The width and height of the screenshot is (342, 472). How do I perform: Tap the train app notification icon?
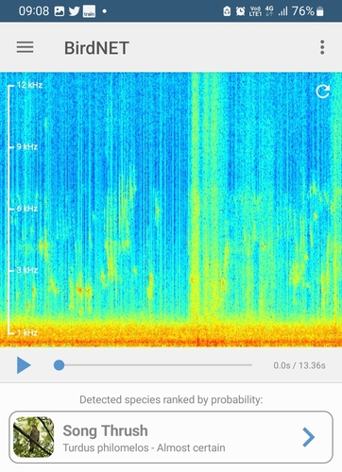[89, 11]
